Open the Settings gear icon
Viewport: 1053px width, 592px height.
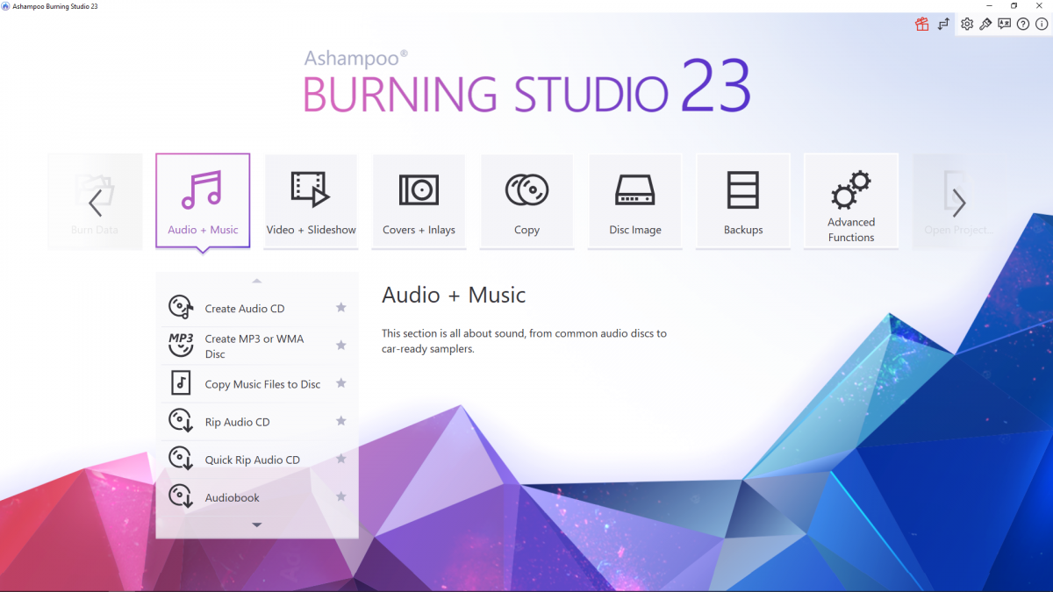pyautogui.click(x=966, y=25)
